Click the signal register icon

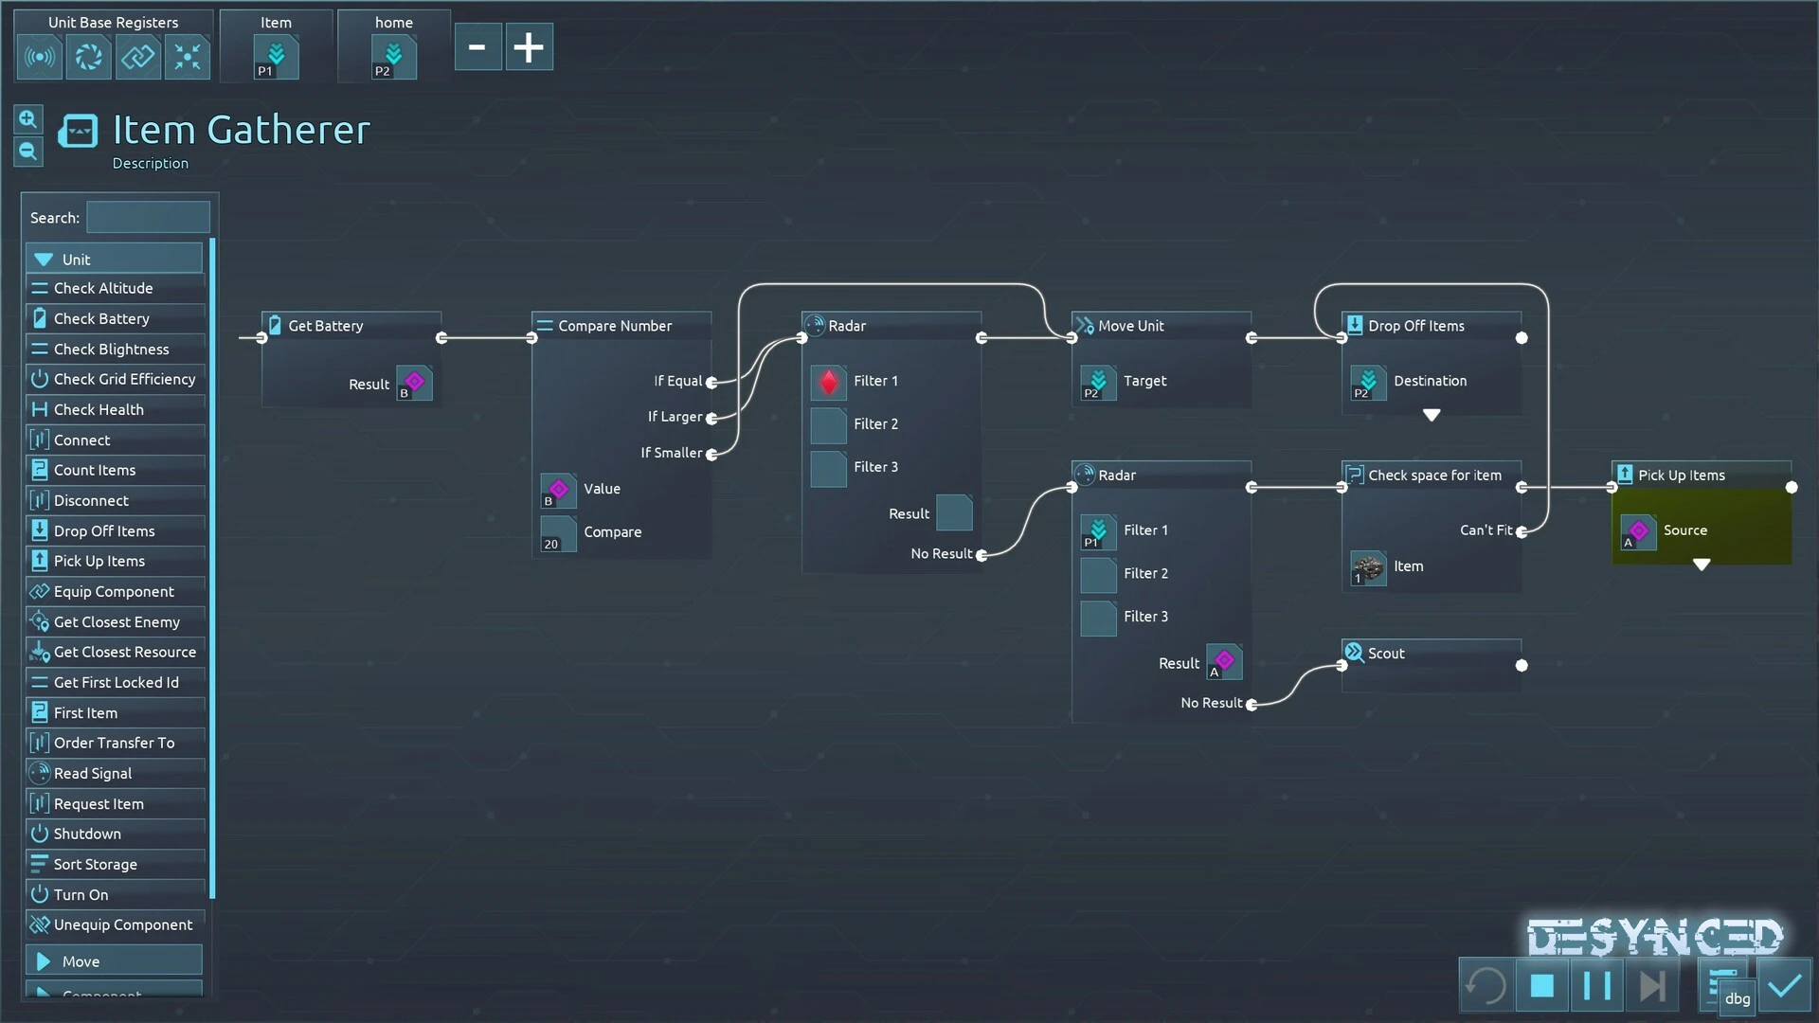pyautogui.click(x=40, y=58)
